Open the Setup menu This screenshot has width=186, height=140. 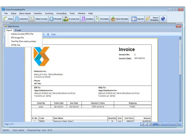click(13, 13)
